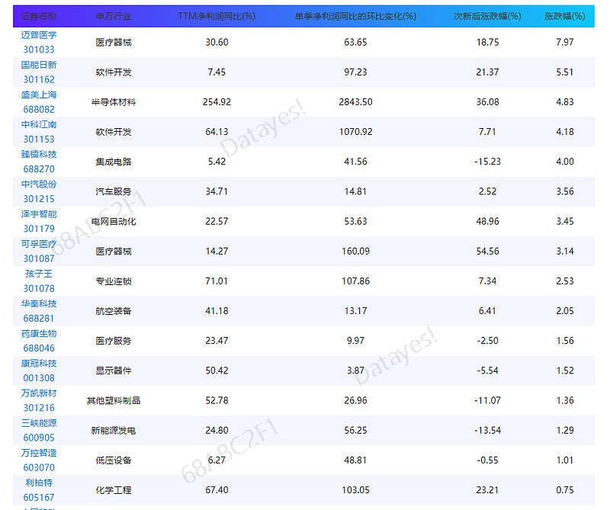The image size is (610, 510).
Task: Select industry cell 电网自动化
Action: (x=113, y=221)
